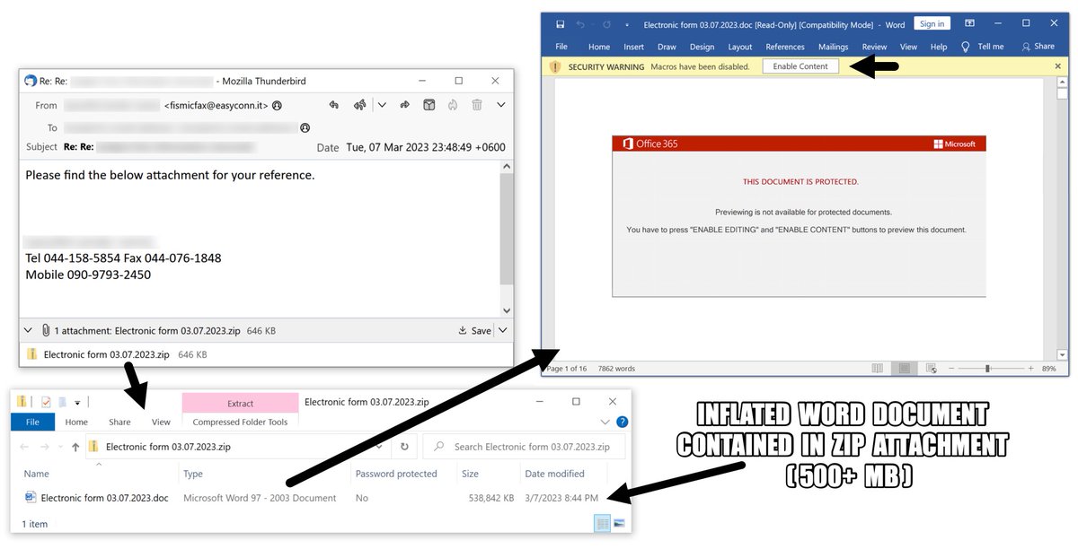The image size is (1078, 549).
Task: Save the attachment with the Save button
Action: [x=474, y=330]
